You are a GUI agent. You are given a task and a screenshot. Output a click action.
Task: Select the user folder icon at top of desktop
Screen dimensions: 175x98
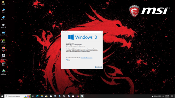pyautogui.click(x=3, y=3)
